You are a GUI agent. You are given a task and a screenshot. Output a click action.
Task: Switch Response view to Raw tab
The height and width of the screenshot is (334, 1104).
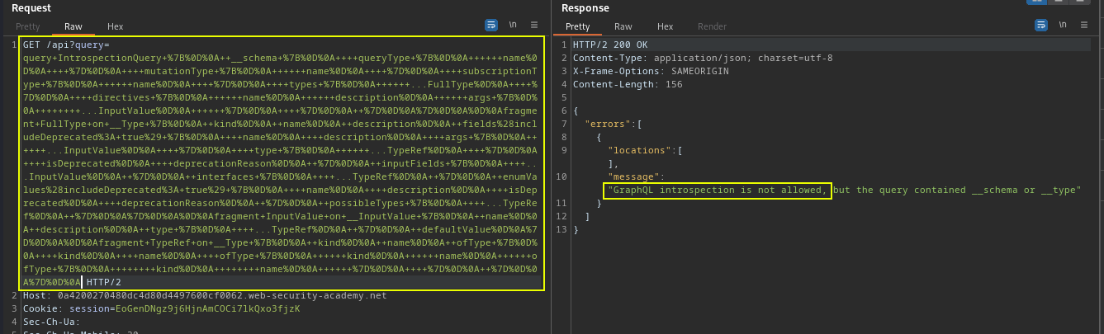coord(623,26)
